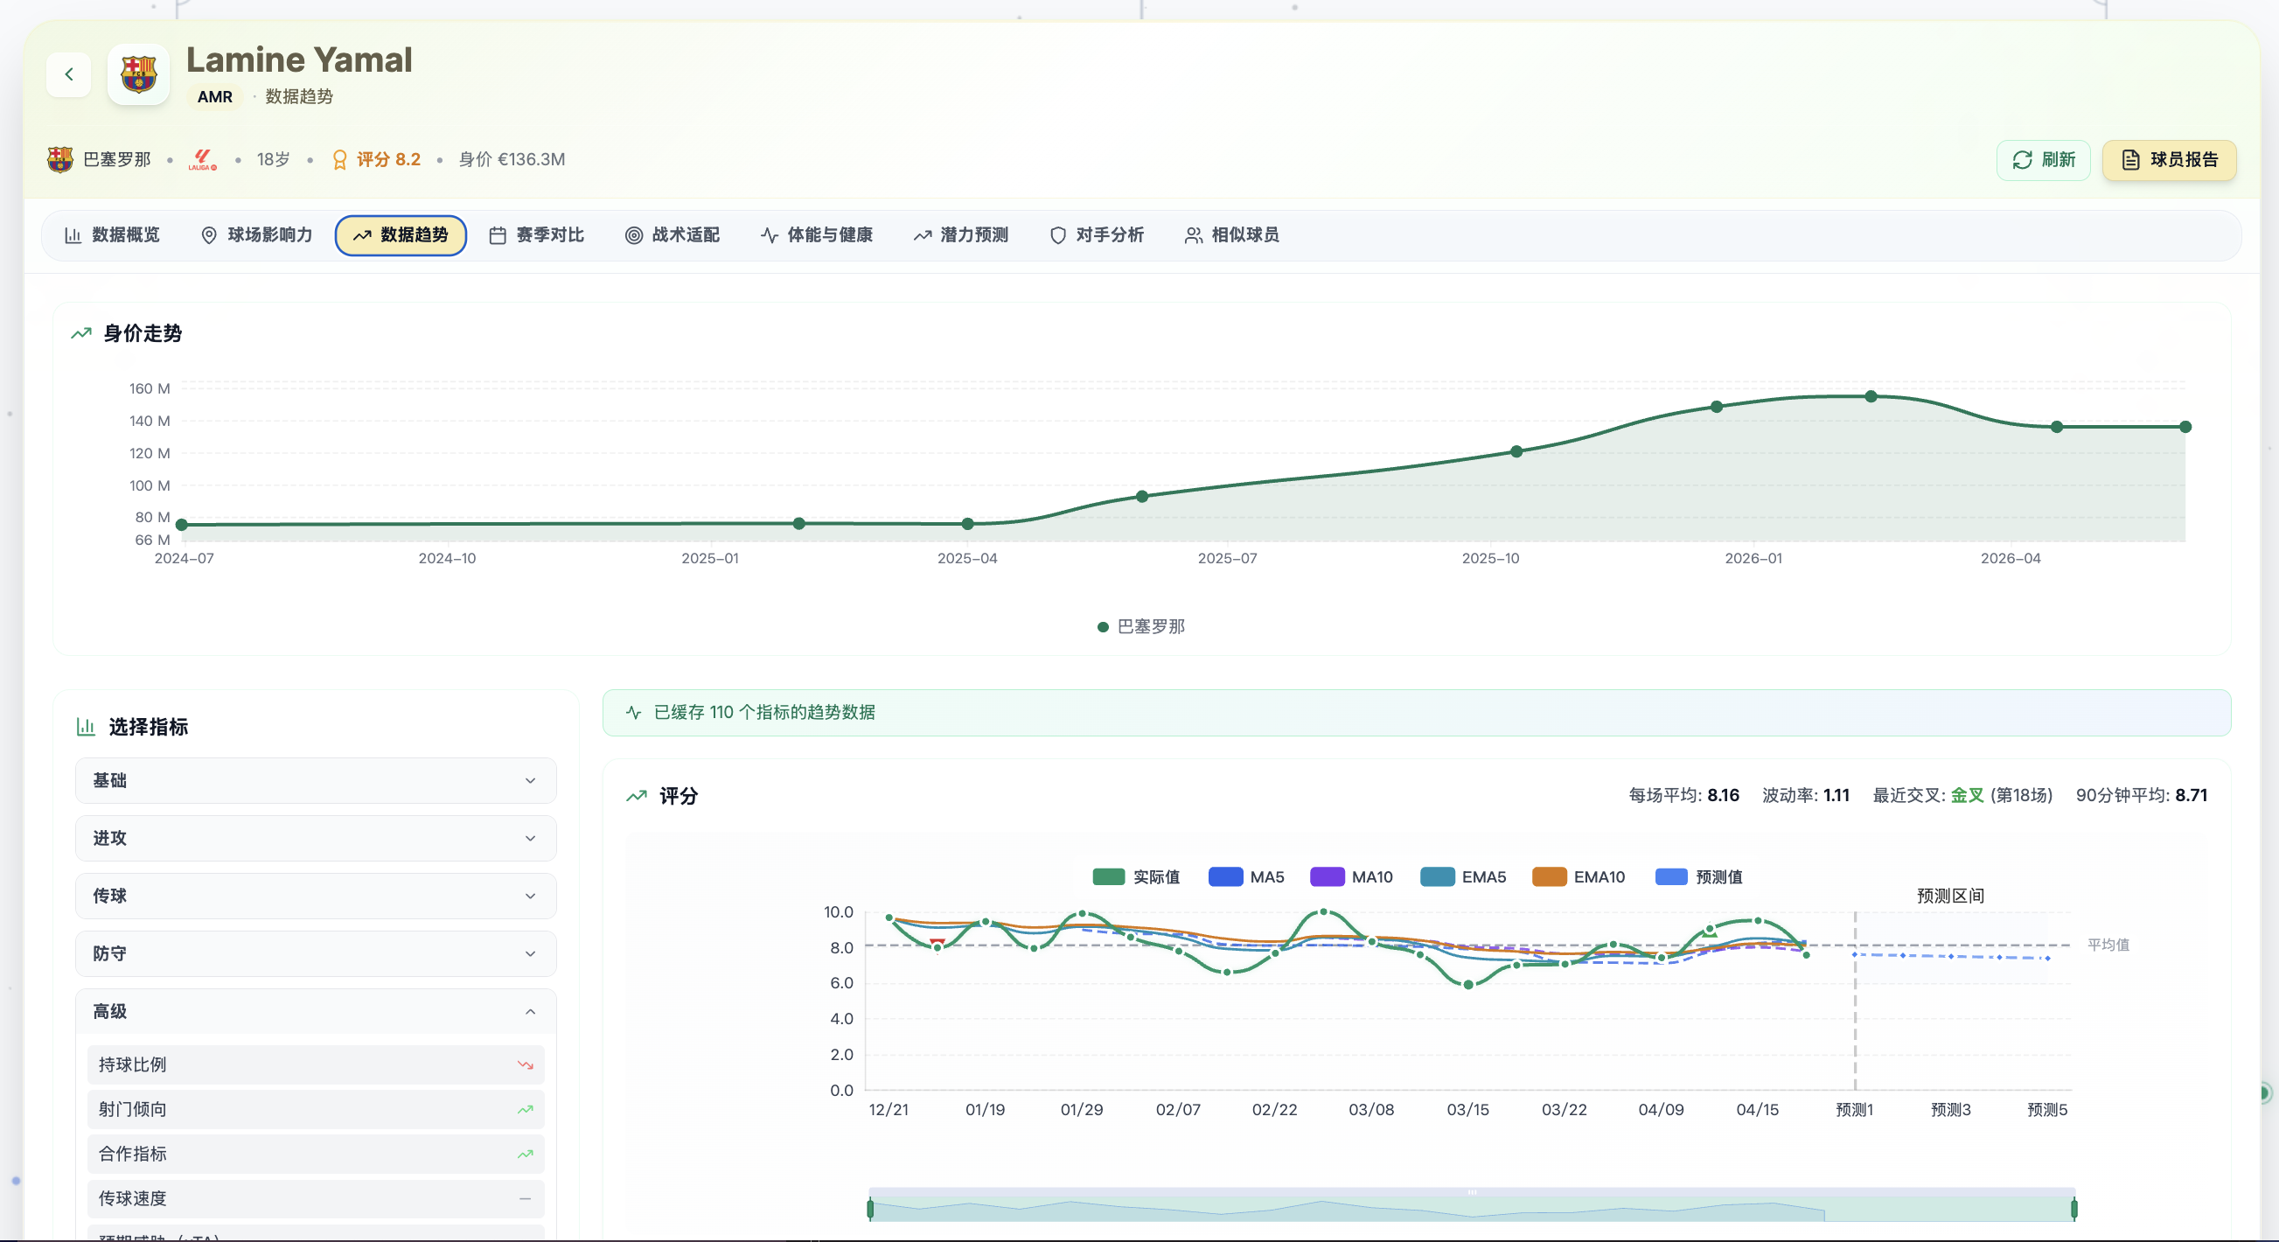This screenshot has height=1242, width=2279.
Task: Click the 金叉 crossover label
Action: pos(1967,795)
